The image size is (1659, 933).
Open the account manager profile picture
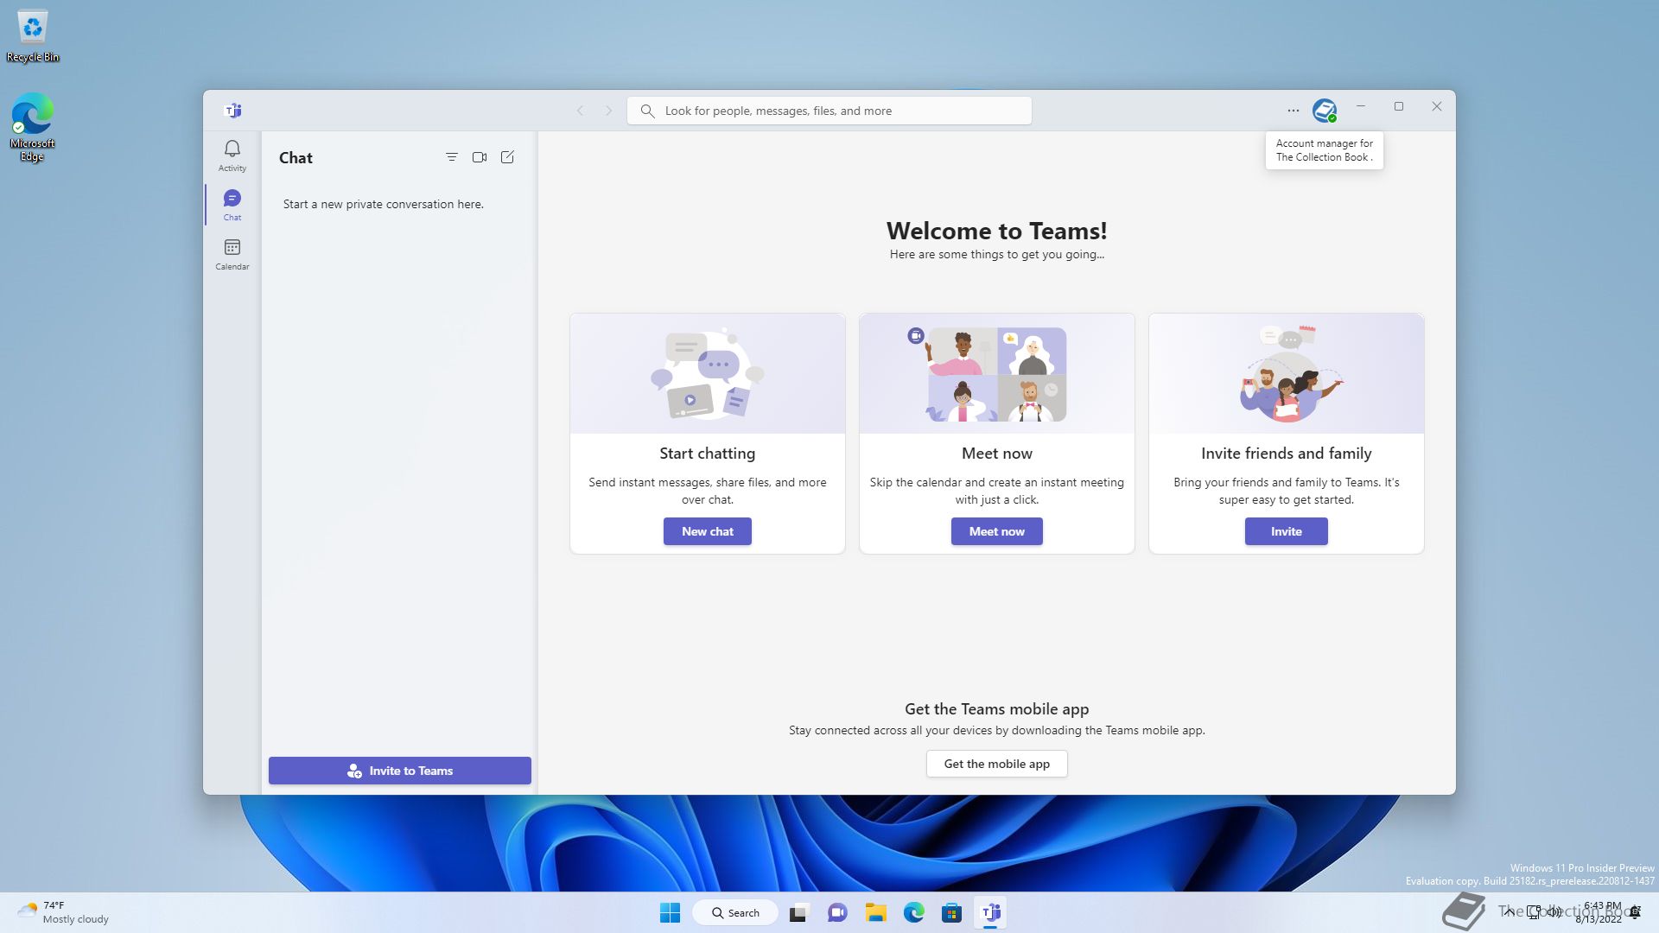[x=1324, y=111]
